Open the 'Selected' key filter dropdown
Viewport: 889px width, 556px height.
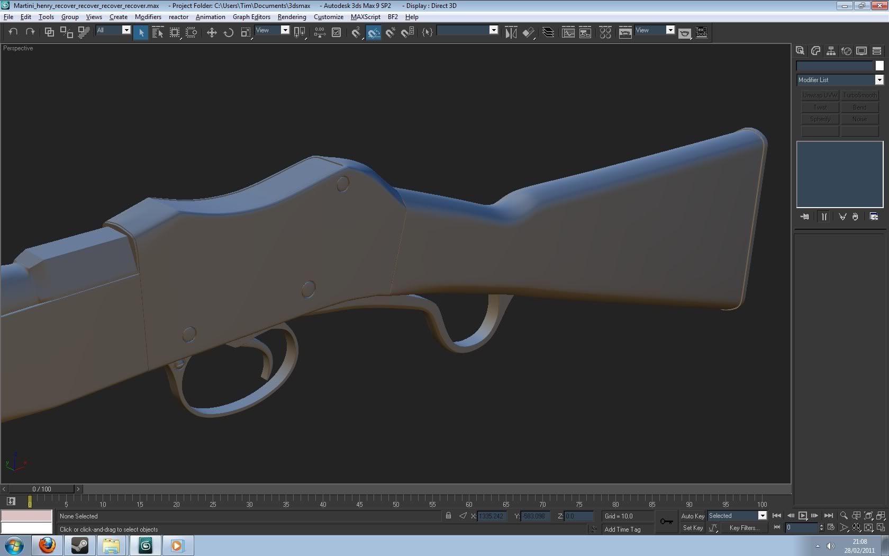(762, 516)
